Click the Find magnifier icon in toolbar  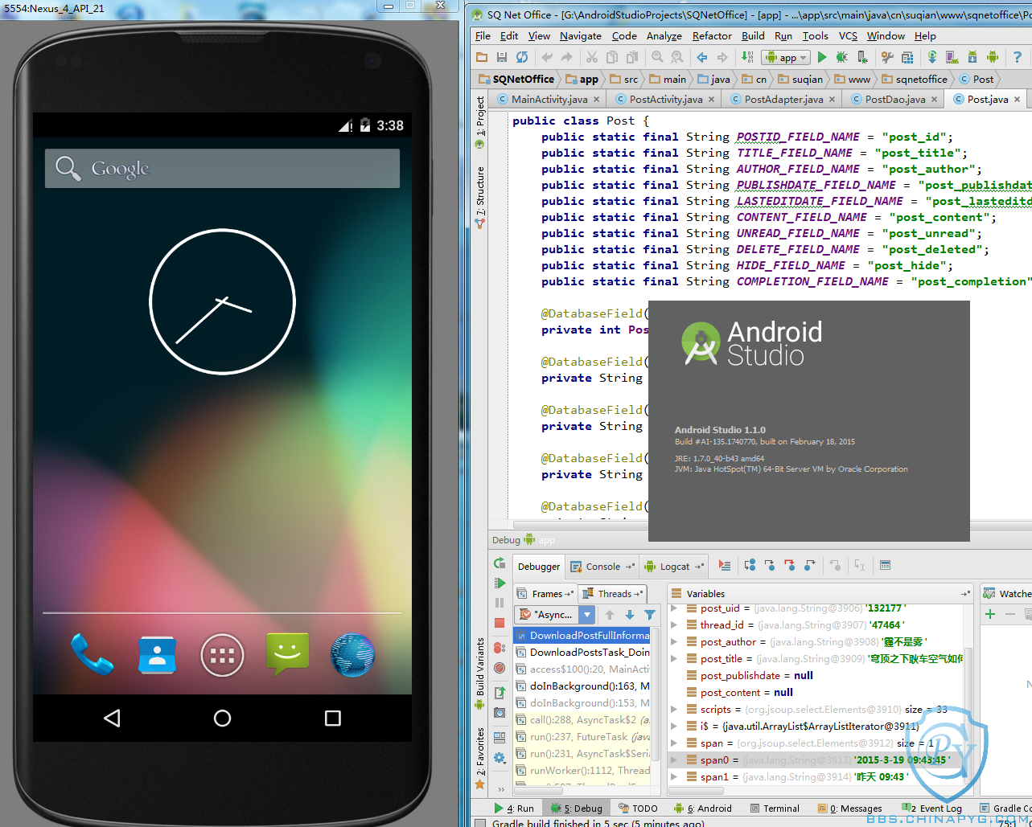[657, 57]
